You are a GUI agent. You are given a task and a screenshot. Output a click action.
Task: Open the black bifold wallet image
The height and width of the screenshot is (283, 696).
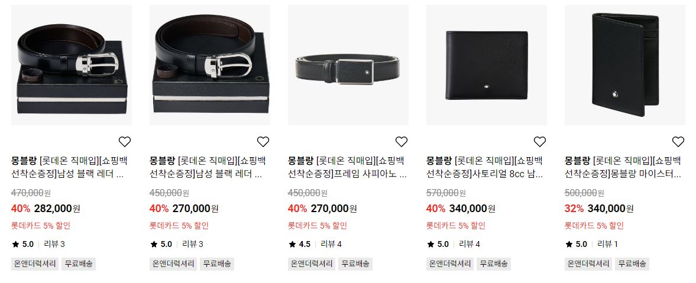[x=487, y=65]
